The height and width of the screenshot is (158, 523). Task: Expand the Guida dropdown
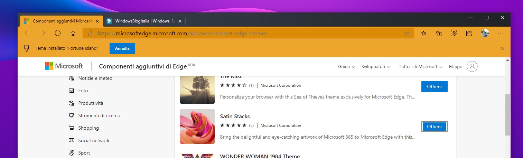click(346, 67)
